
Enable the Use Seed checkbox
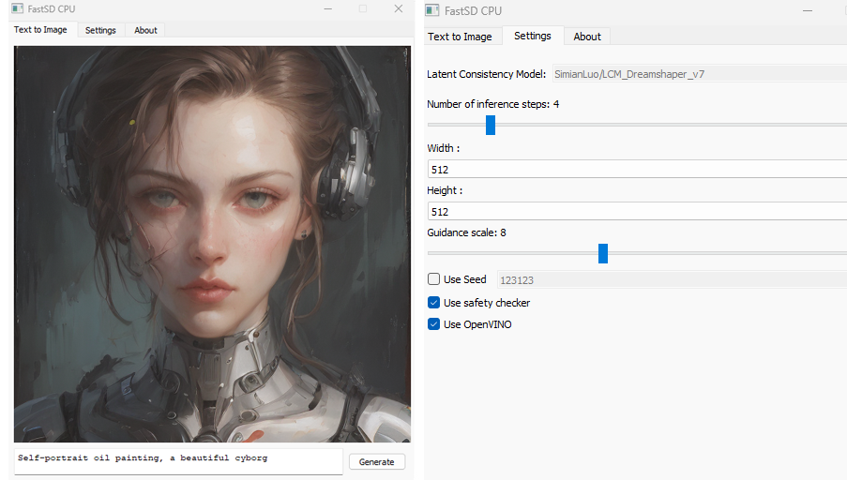coord(433,279)
